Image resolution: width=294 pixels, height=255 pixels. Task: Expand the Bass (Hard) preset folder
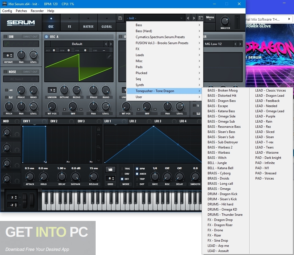point(164,31)
